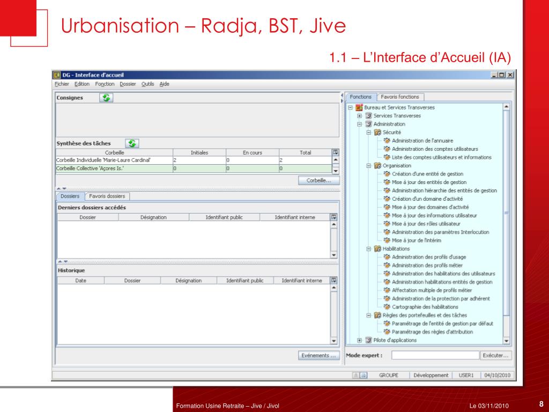Click the Pilote d'applications node icon
Viewport: 549px width, 412px height.
368,340
